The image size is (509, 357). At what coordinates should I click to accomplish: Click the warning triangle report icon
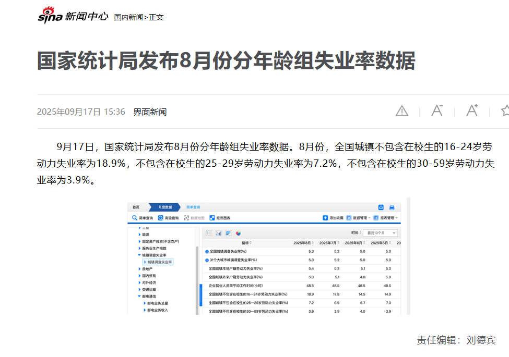402,111
